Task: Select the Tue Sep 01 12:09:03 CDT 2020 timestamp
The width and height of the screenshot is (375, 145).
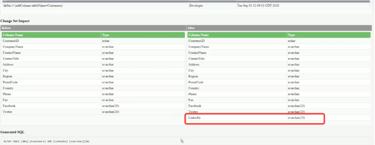Action: coord(258,6)
